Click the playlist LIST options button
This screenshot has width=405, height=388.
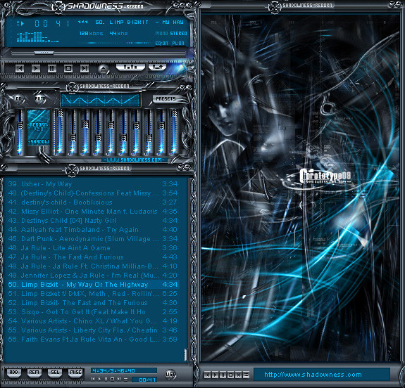pos(170,374)
